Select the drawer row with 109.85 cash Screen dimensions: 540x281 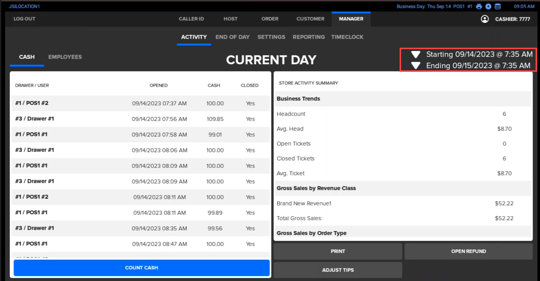pyautogui.click(x=140, y=119)
